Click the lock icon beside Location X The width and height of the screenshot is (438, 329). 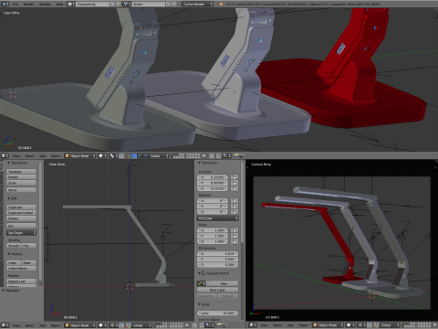tap(235, 177)
